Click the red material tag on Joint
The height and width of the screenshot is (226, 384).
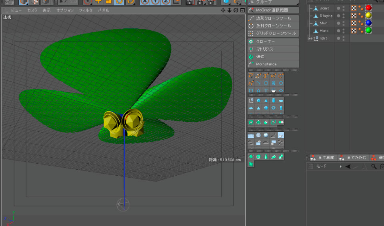click(x=368, y=8)
